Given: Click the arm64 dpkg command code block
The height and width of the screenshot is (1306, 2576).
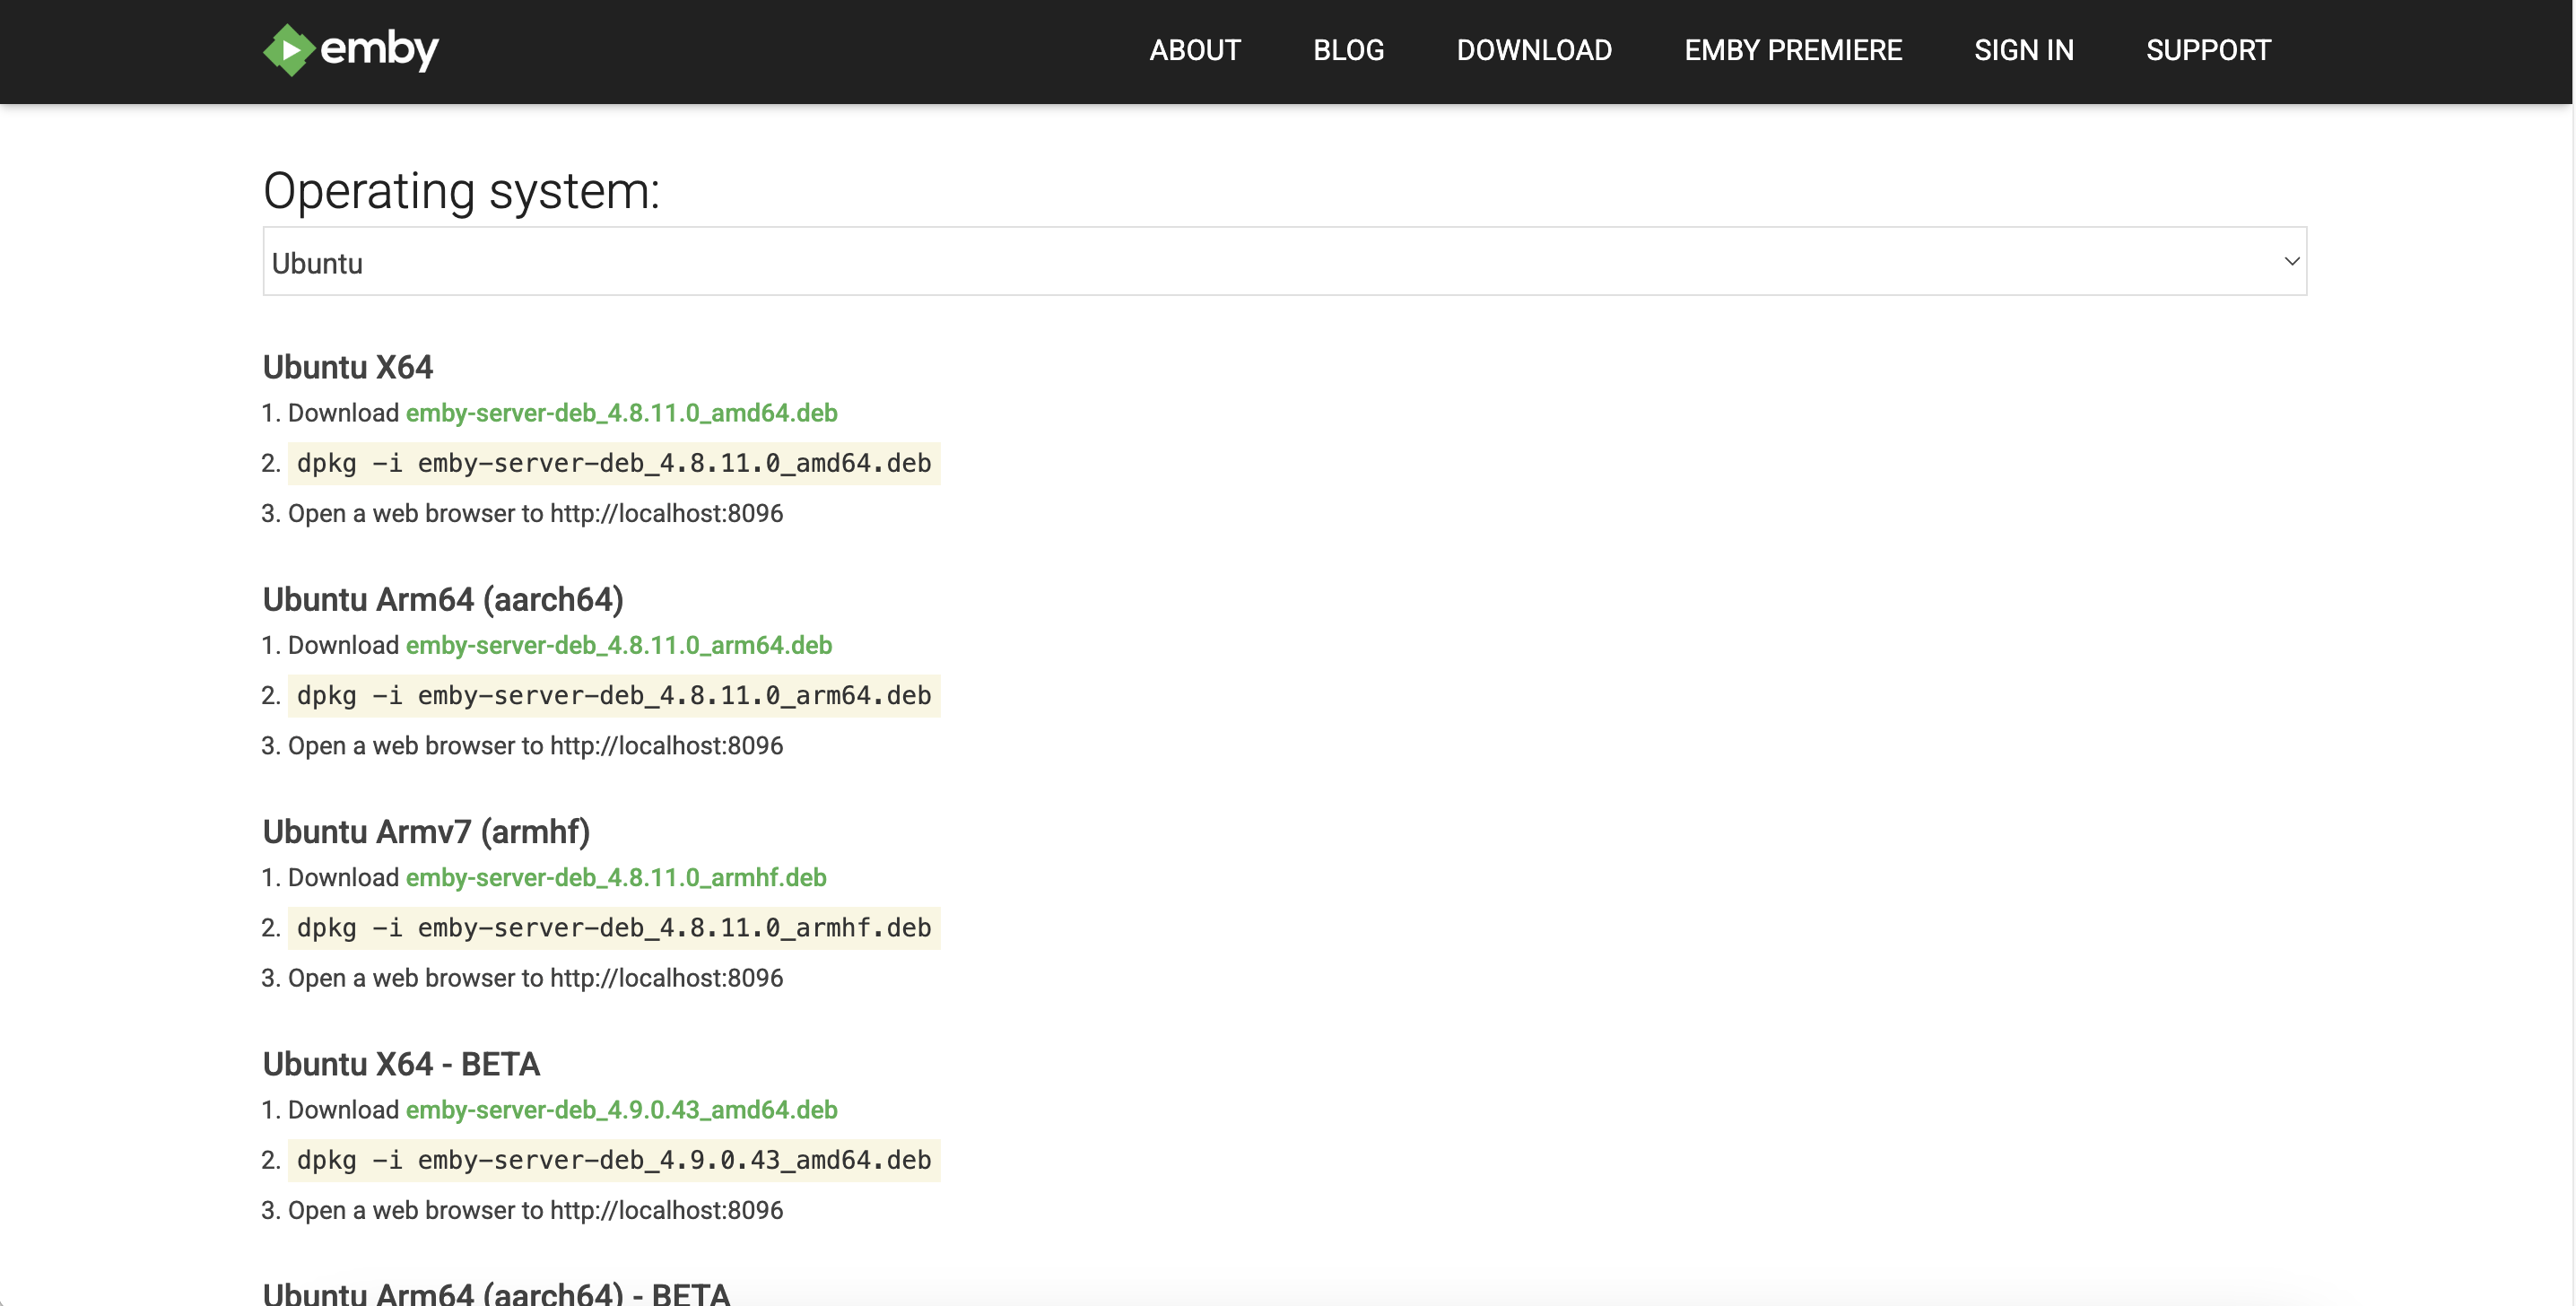Looking at the screenshot, I should (x=613, y=696).
